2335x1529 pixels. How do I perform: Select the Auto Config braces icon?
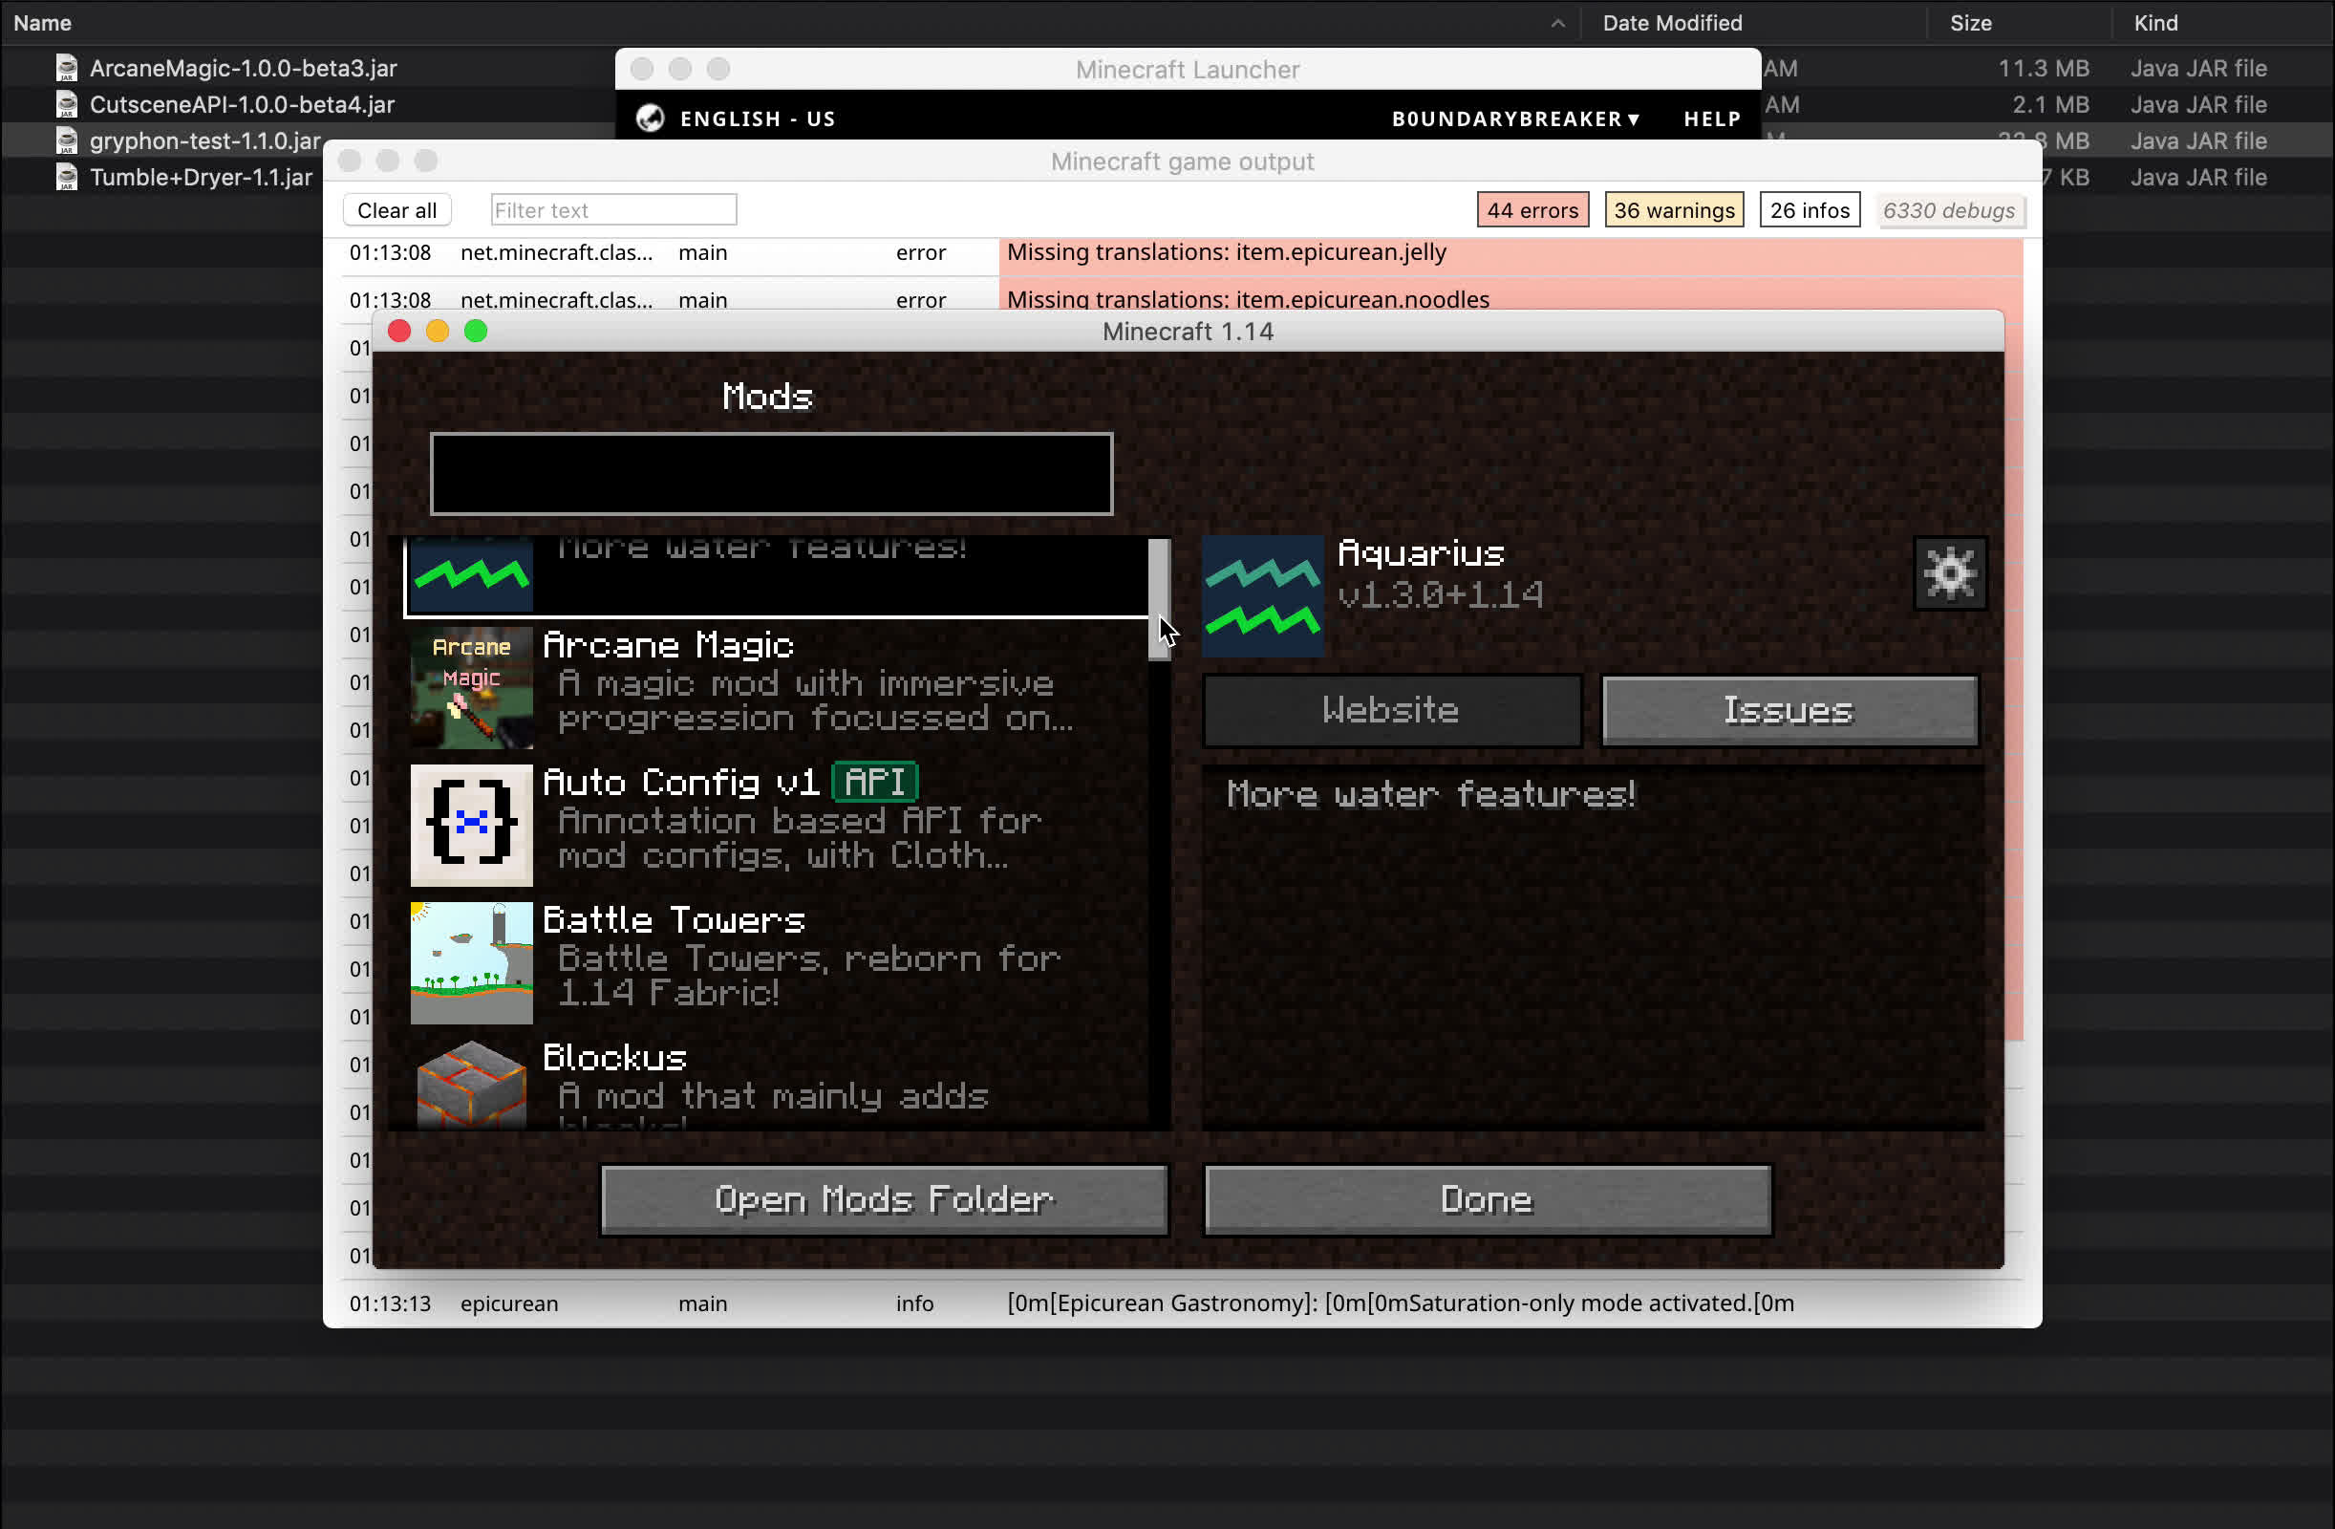[x=471, y=825]
